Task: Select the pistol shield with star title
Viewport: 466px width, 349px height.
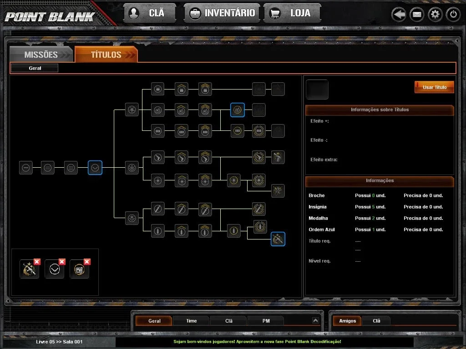Action: 278,157
